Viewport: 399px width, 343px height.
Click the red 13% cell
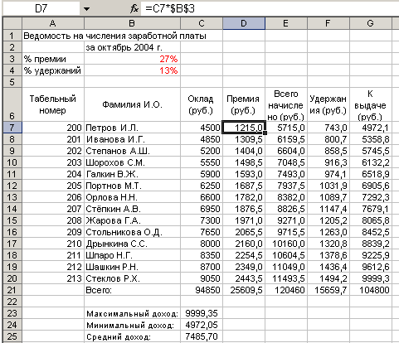coord(132,70)
